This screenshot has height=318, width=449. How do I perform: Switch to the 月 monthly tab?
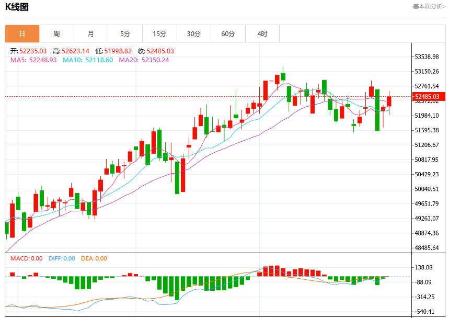[x=91, y=34]
